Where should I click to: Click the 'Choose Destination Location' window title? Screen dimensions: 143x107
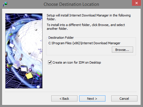[x=71, y=4]
